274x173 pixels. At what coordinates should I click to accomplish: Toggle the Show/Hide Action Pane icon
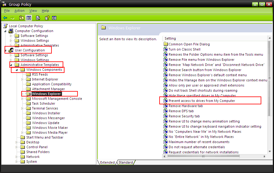pos(54,18)
